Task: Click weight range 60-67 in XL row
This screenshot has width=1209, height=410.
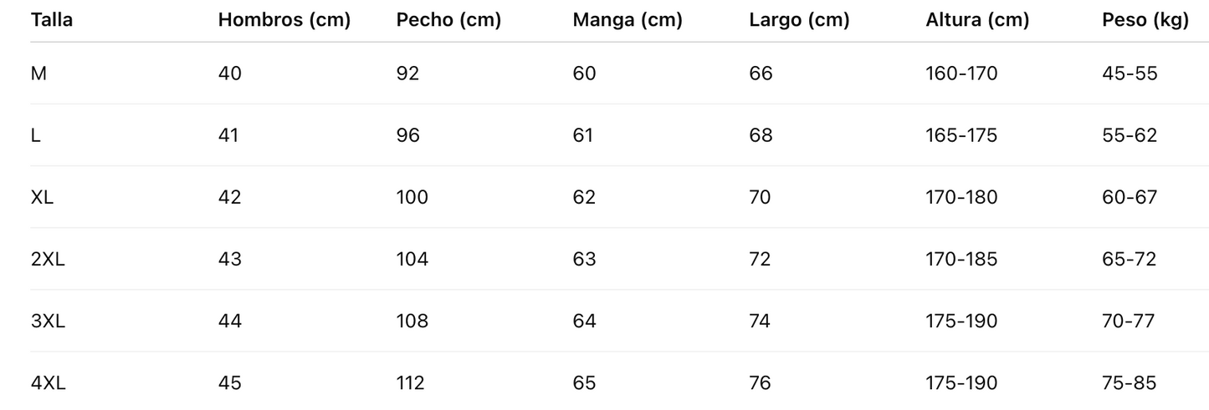Action: (x=1130, y=197)
